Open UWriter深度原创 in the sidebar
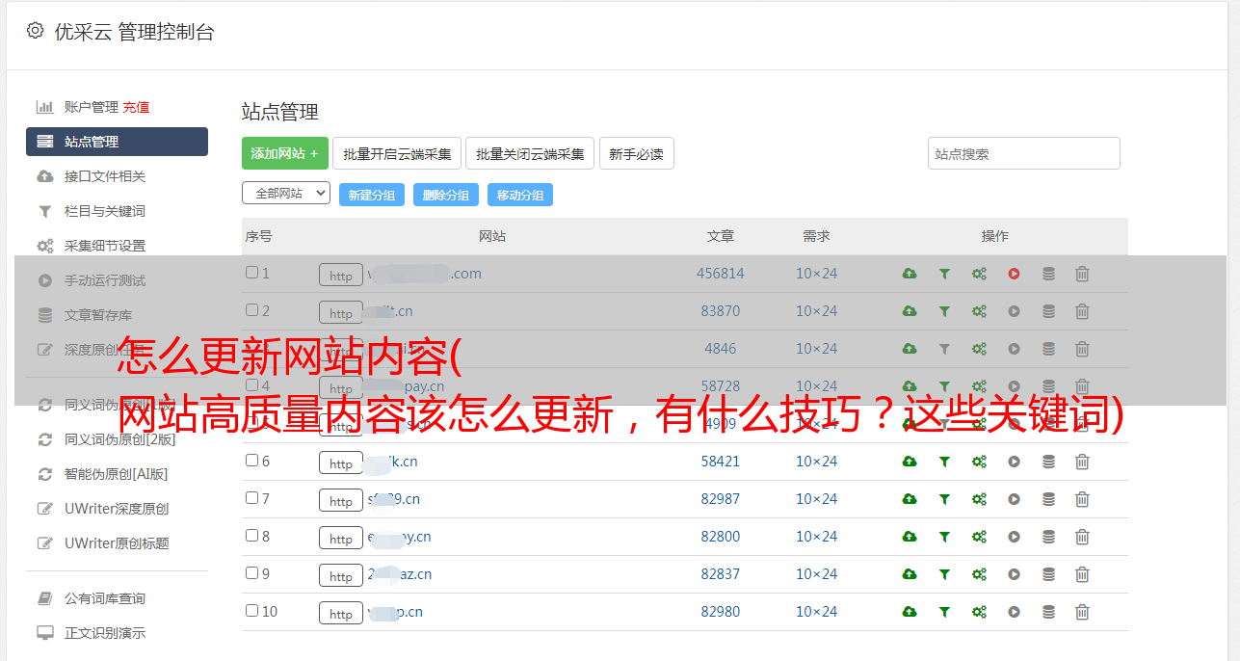This screenshot has width=1240, height=661. click(x=117, y=509)
